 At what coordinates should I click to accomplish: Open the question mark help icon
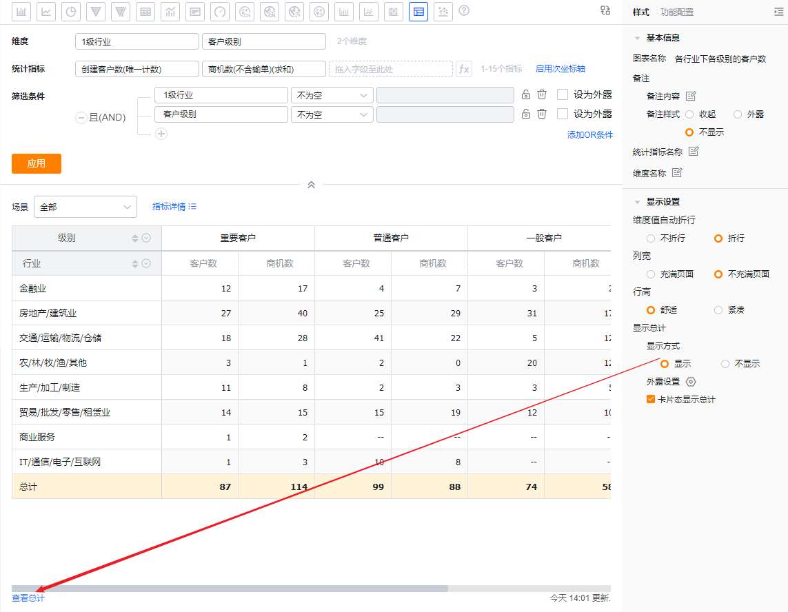coord(465,10)
